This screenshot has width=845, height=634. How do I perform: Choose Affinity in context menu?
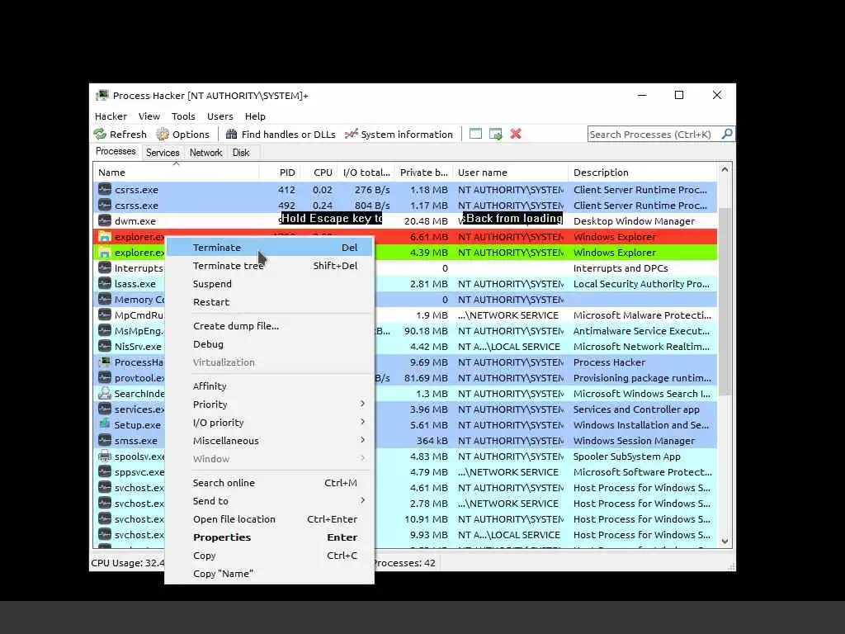click(270, 386)
